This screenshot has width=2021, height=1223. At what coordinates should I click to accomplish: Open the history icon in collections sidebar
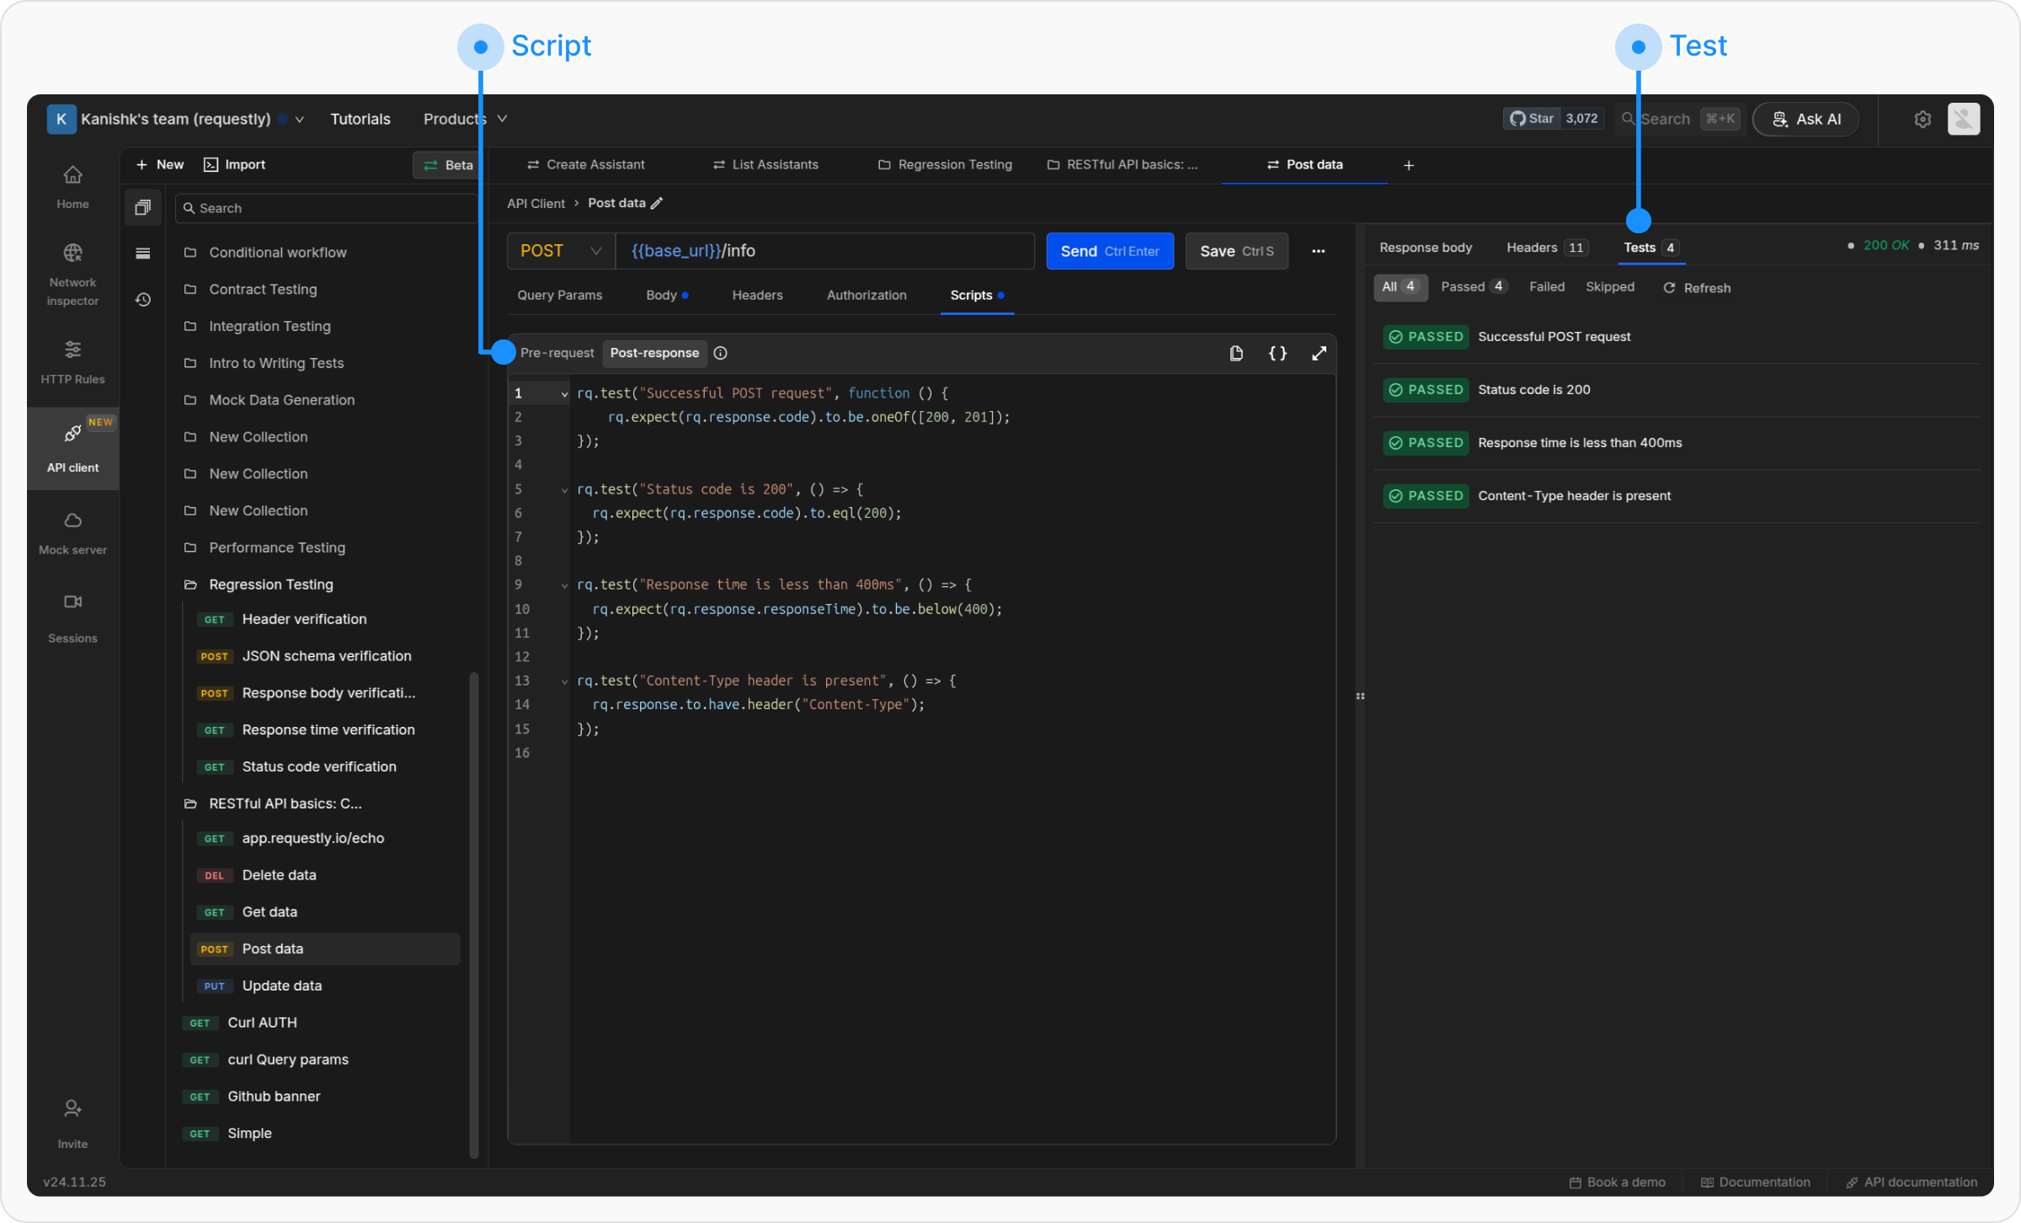tap(143, 300)
